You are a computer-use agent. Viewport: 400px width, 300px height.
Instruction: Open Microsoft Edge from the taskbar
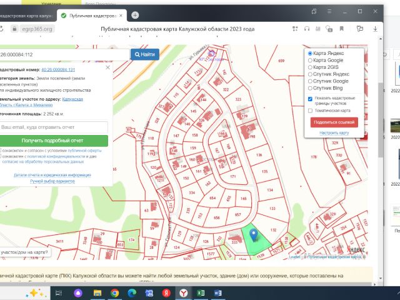coord(132,292)
